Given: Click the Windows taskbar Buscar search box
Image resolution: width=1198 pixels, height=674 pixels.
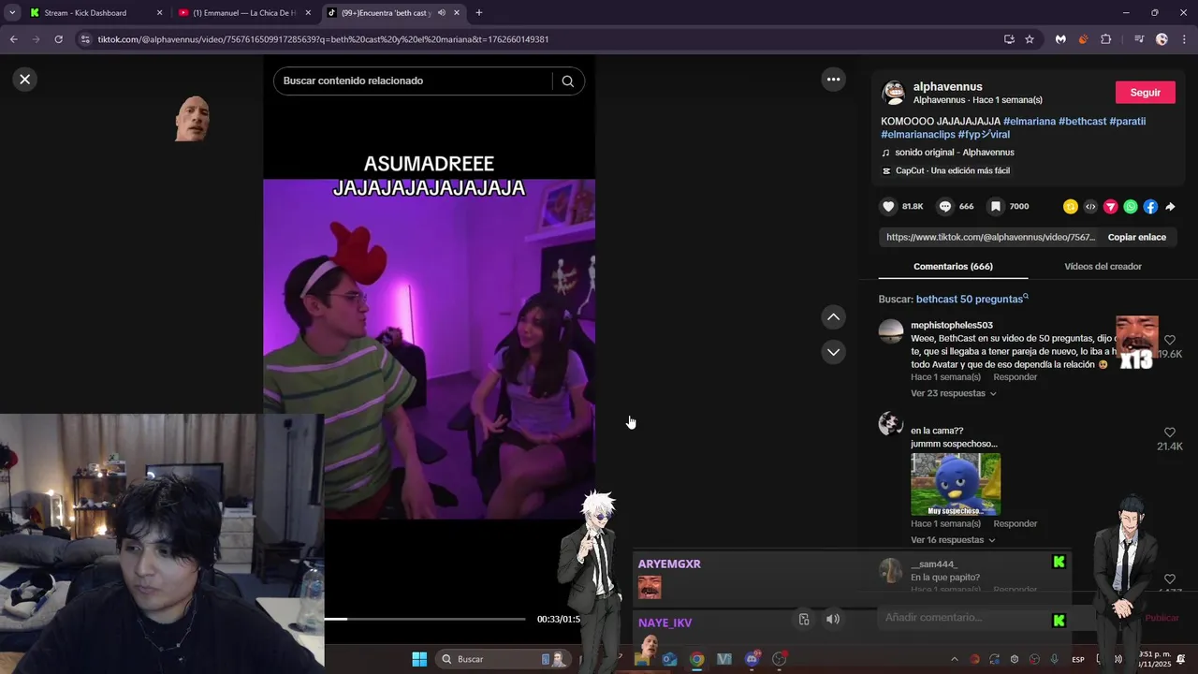Looking at the screenshot, I should pyautogui.click(x=504, y=659).
